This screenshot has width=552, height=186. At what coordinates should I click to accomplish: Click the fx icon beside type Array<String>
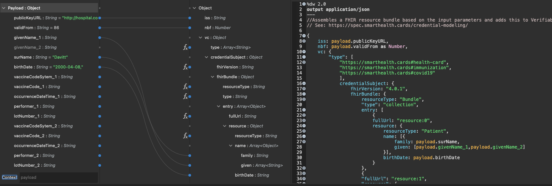(x=185, y=47)
